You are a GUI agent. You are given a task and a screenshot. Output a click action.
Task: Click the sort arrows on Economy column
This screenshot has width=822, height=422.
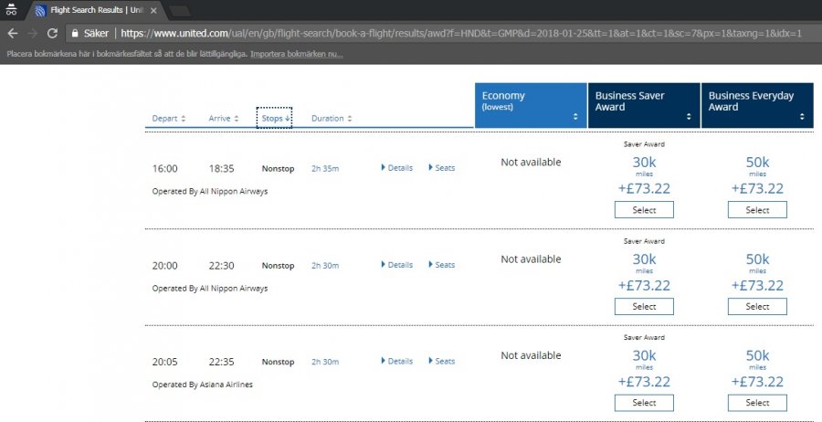[x=575, y=117]
